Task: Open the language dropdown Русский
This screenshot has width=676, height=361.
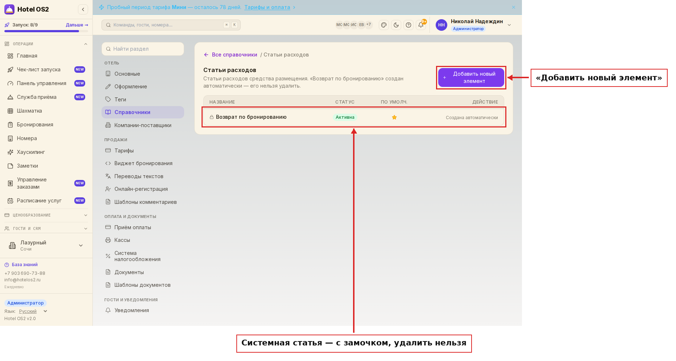Action: pyautogui.click(x=33, y=311)
